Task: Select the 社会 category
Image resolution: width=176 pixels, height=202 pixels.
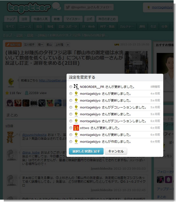Action: [39, 26]
